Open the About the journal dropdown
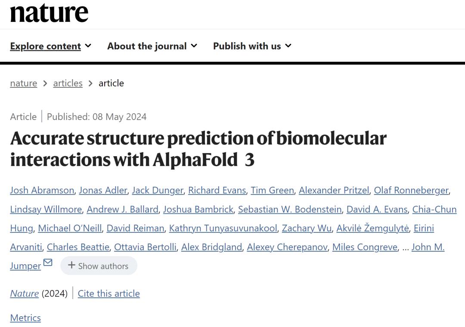Viewport: 465px width, 327px height. pyautogui.click(x=152, y=46)
